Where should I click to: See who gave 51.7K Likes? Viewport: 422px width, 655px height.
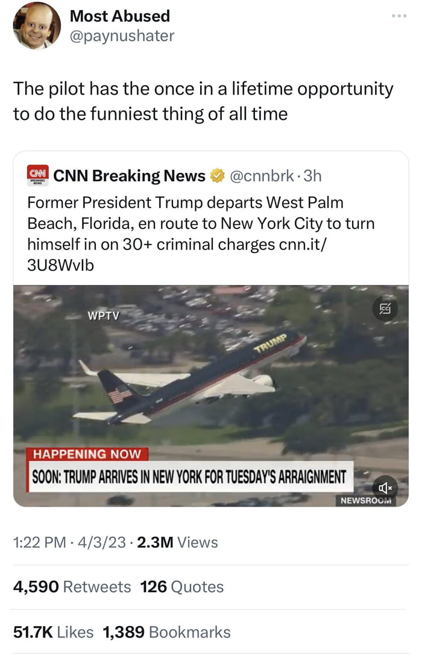[53, 632]
